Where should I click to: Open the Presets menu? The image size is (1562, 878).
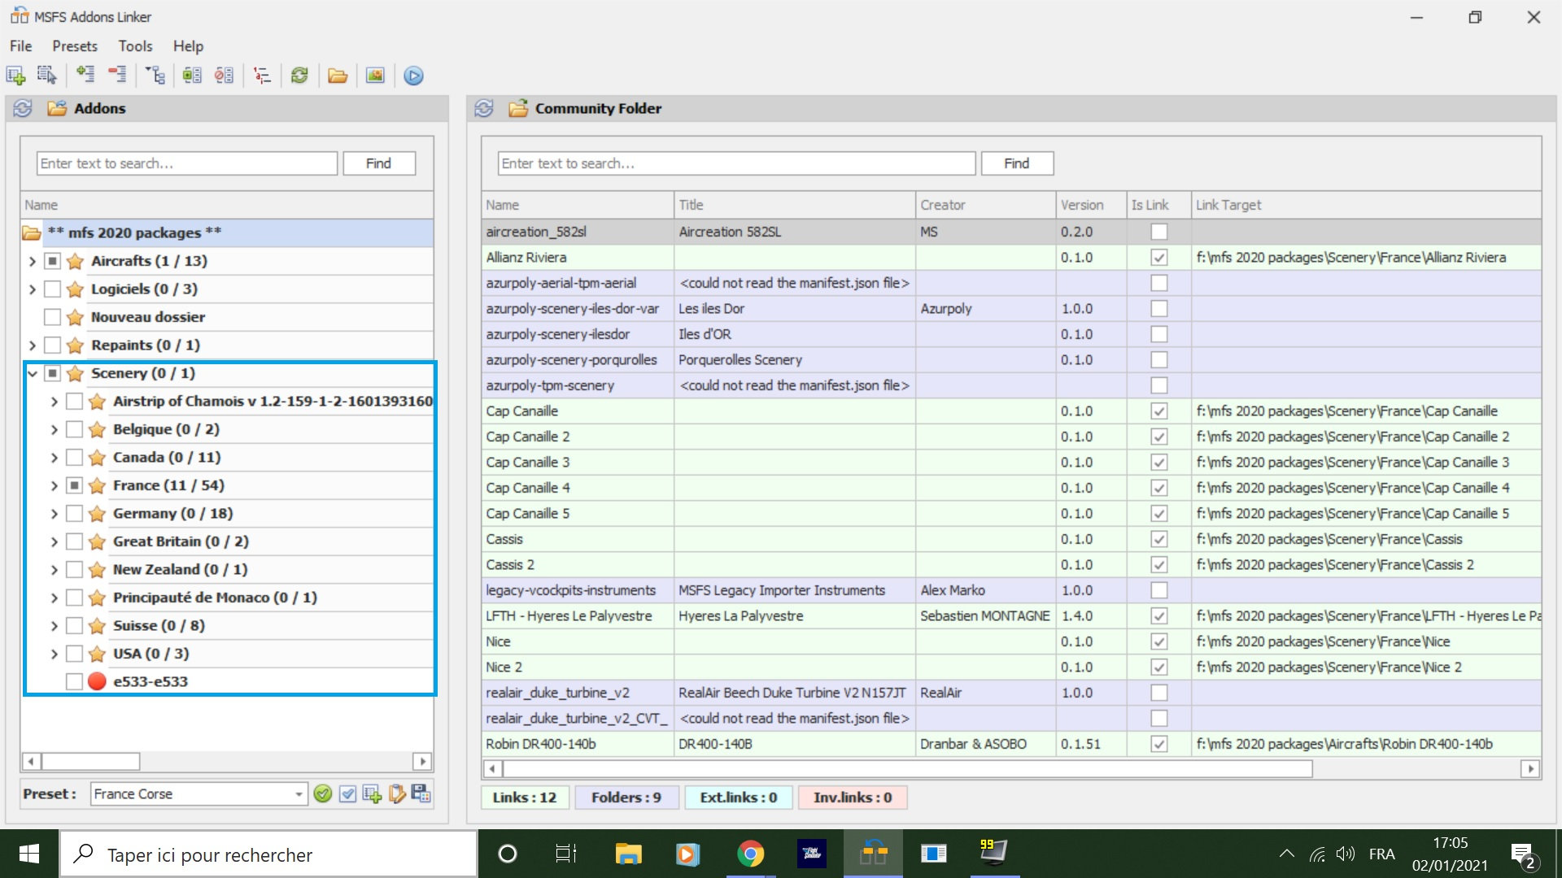tap(74, 46)
